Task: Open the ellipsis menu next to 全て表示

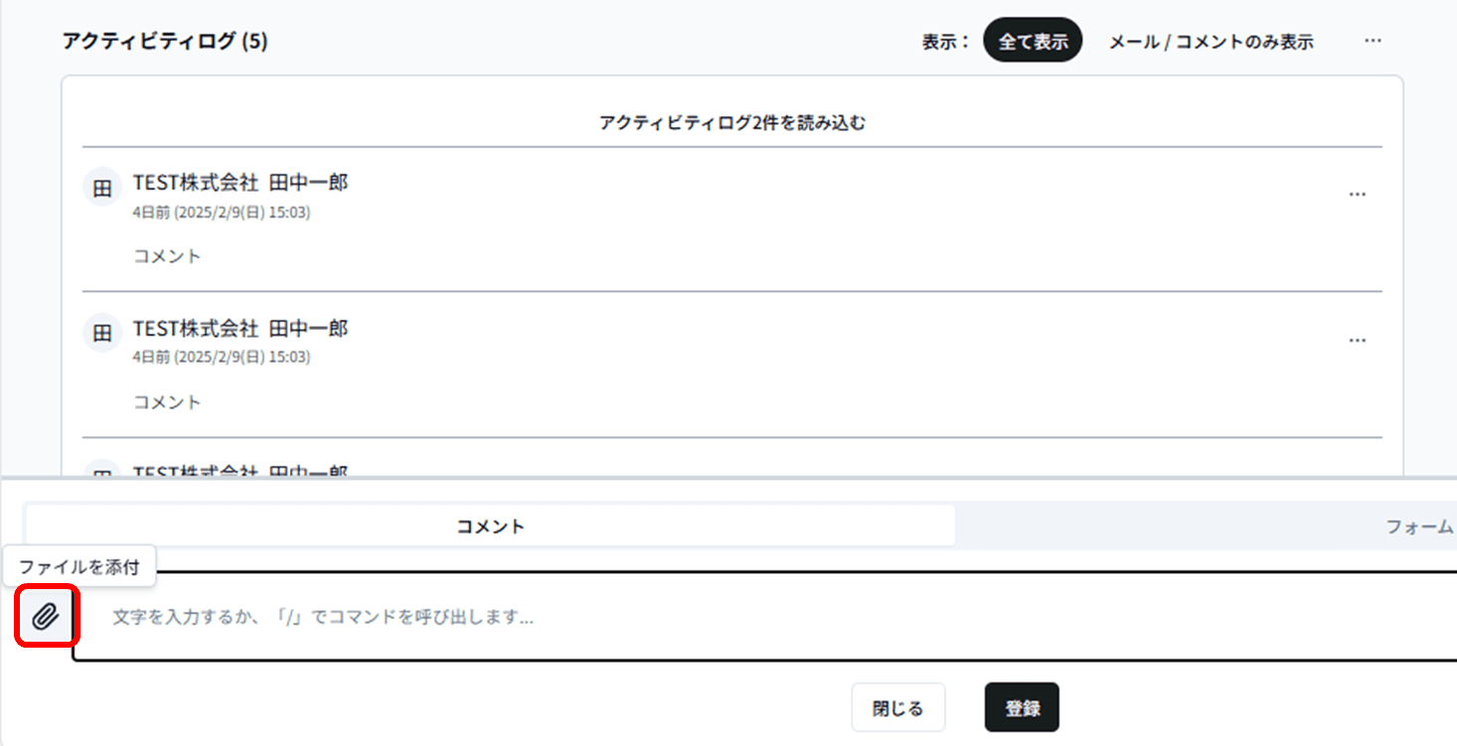Action: coord(1373,41)
